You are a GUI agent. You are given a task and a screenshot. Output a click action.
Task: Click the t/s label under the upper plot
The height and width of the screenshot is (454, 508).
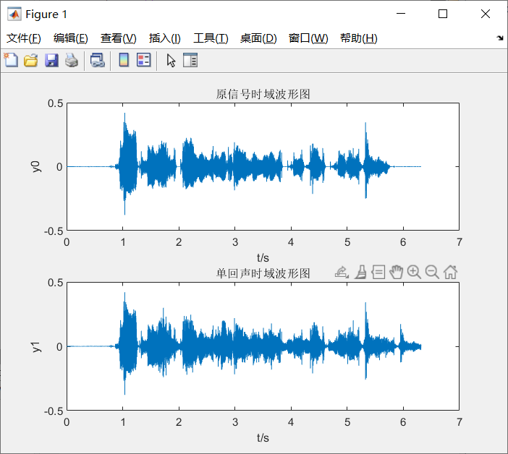[263, 258]
